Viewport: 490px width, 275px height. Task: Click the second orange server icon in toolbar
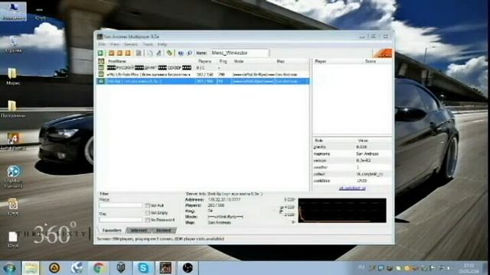pyautogui.click(x=119, y=53)
